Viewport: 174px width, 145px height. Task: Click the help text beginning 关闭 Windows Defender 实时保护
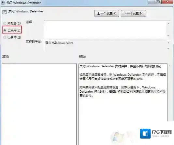pyautogui.click(x=121, y=66)
